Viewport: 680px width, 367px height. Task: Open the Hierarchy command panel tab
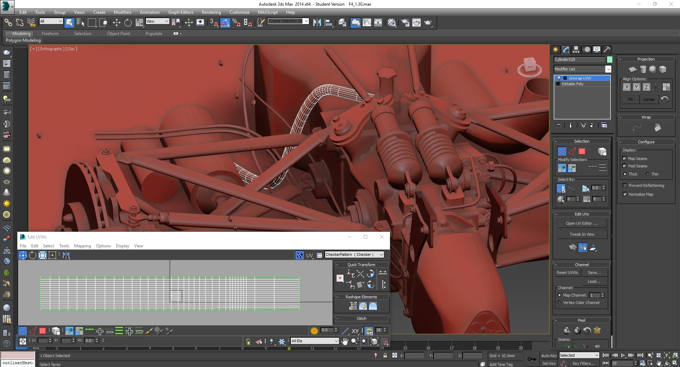(576, 50)
